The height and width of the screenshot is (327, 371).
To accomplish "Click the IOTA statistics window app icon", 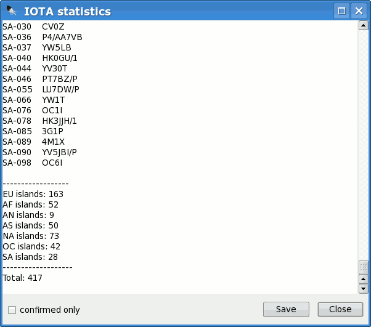I will [11, 10].
